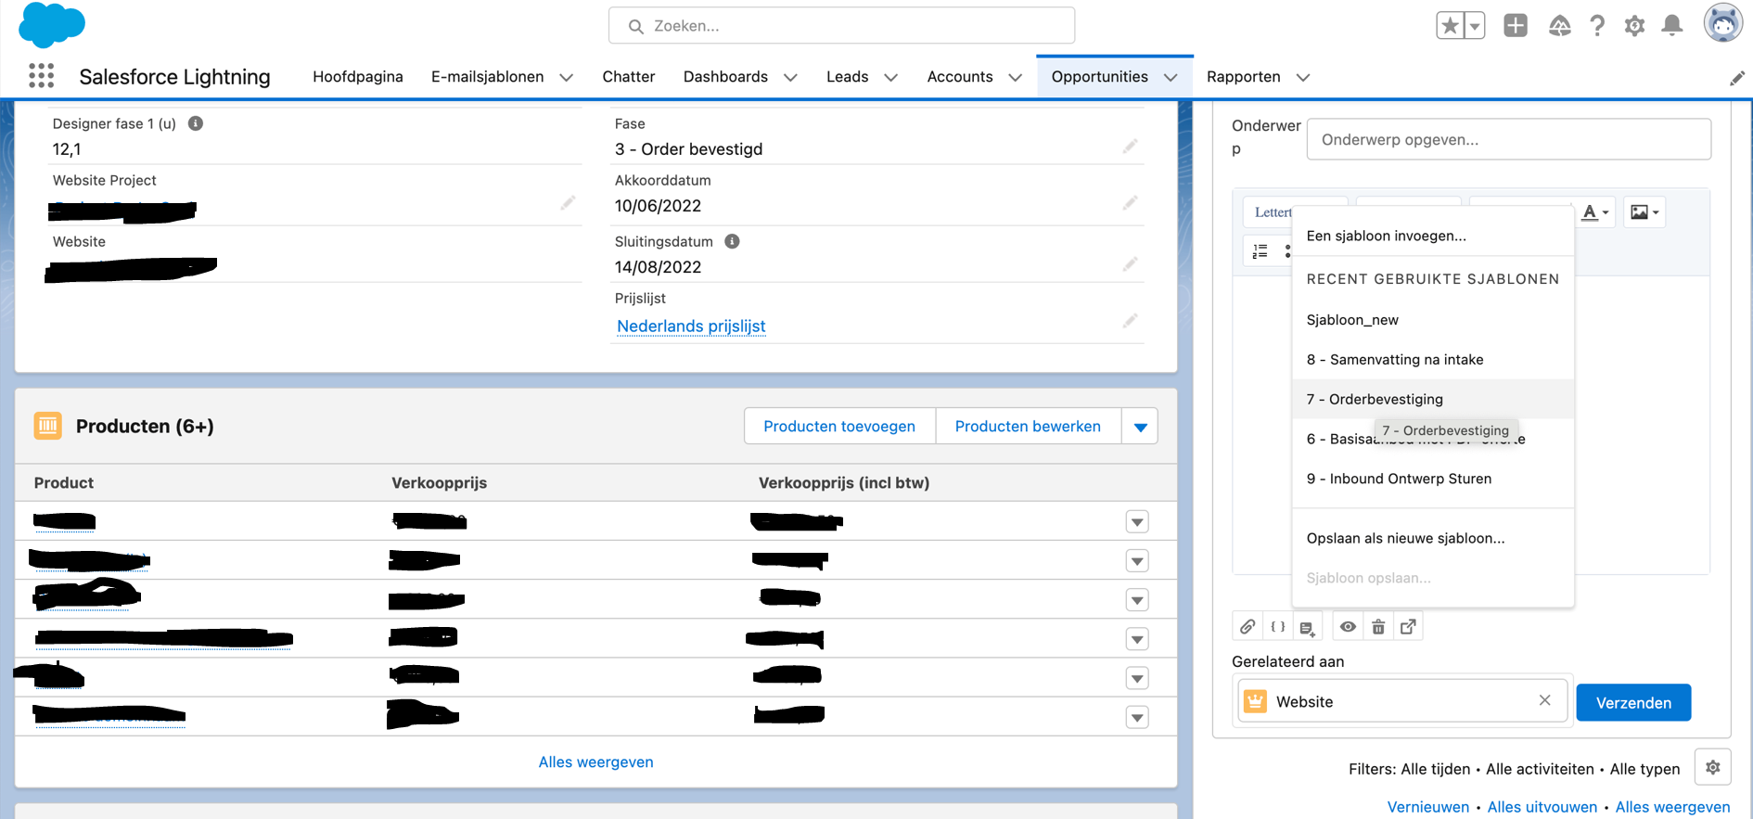Click the edit navigation pencil icon
The width and height of the screenshot is (1753, 819).
pos(1736,79)
